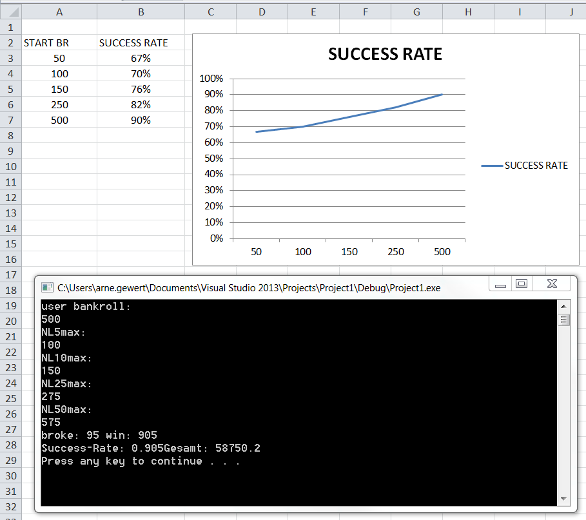Click the 'NL25max:' line in console
The width and height of the screenshot is (586, 520).
[66, 384]
